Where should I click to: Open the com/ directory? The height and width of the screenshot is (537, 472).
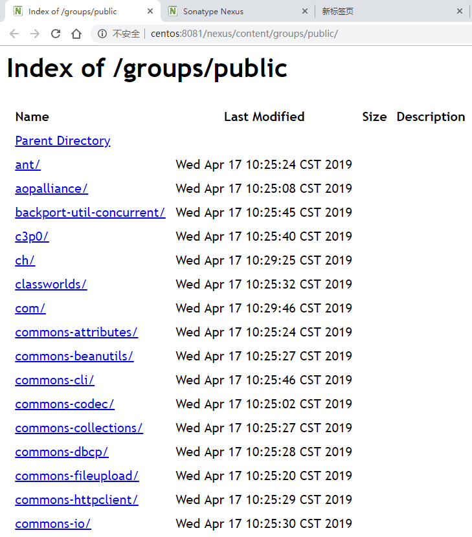pos(30,309)
